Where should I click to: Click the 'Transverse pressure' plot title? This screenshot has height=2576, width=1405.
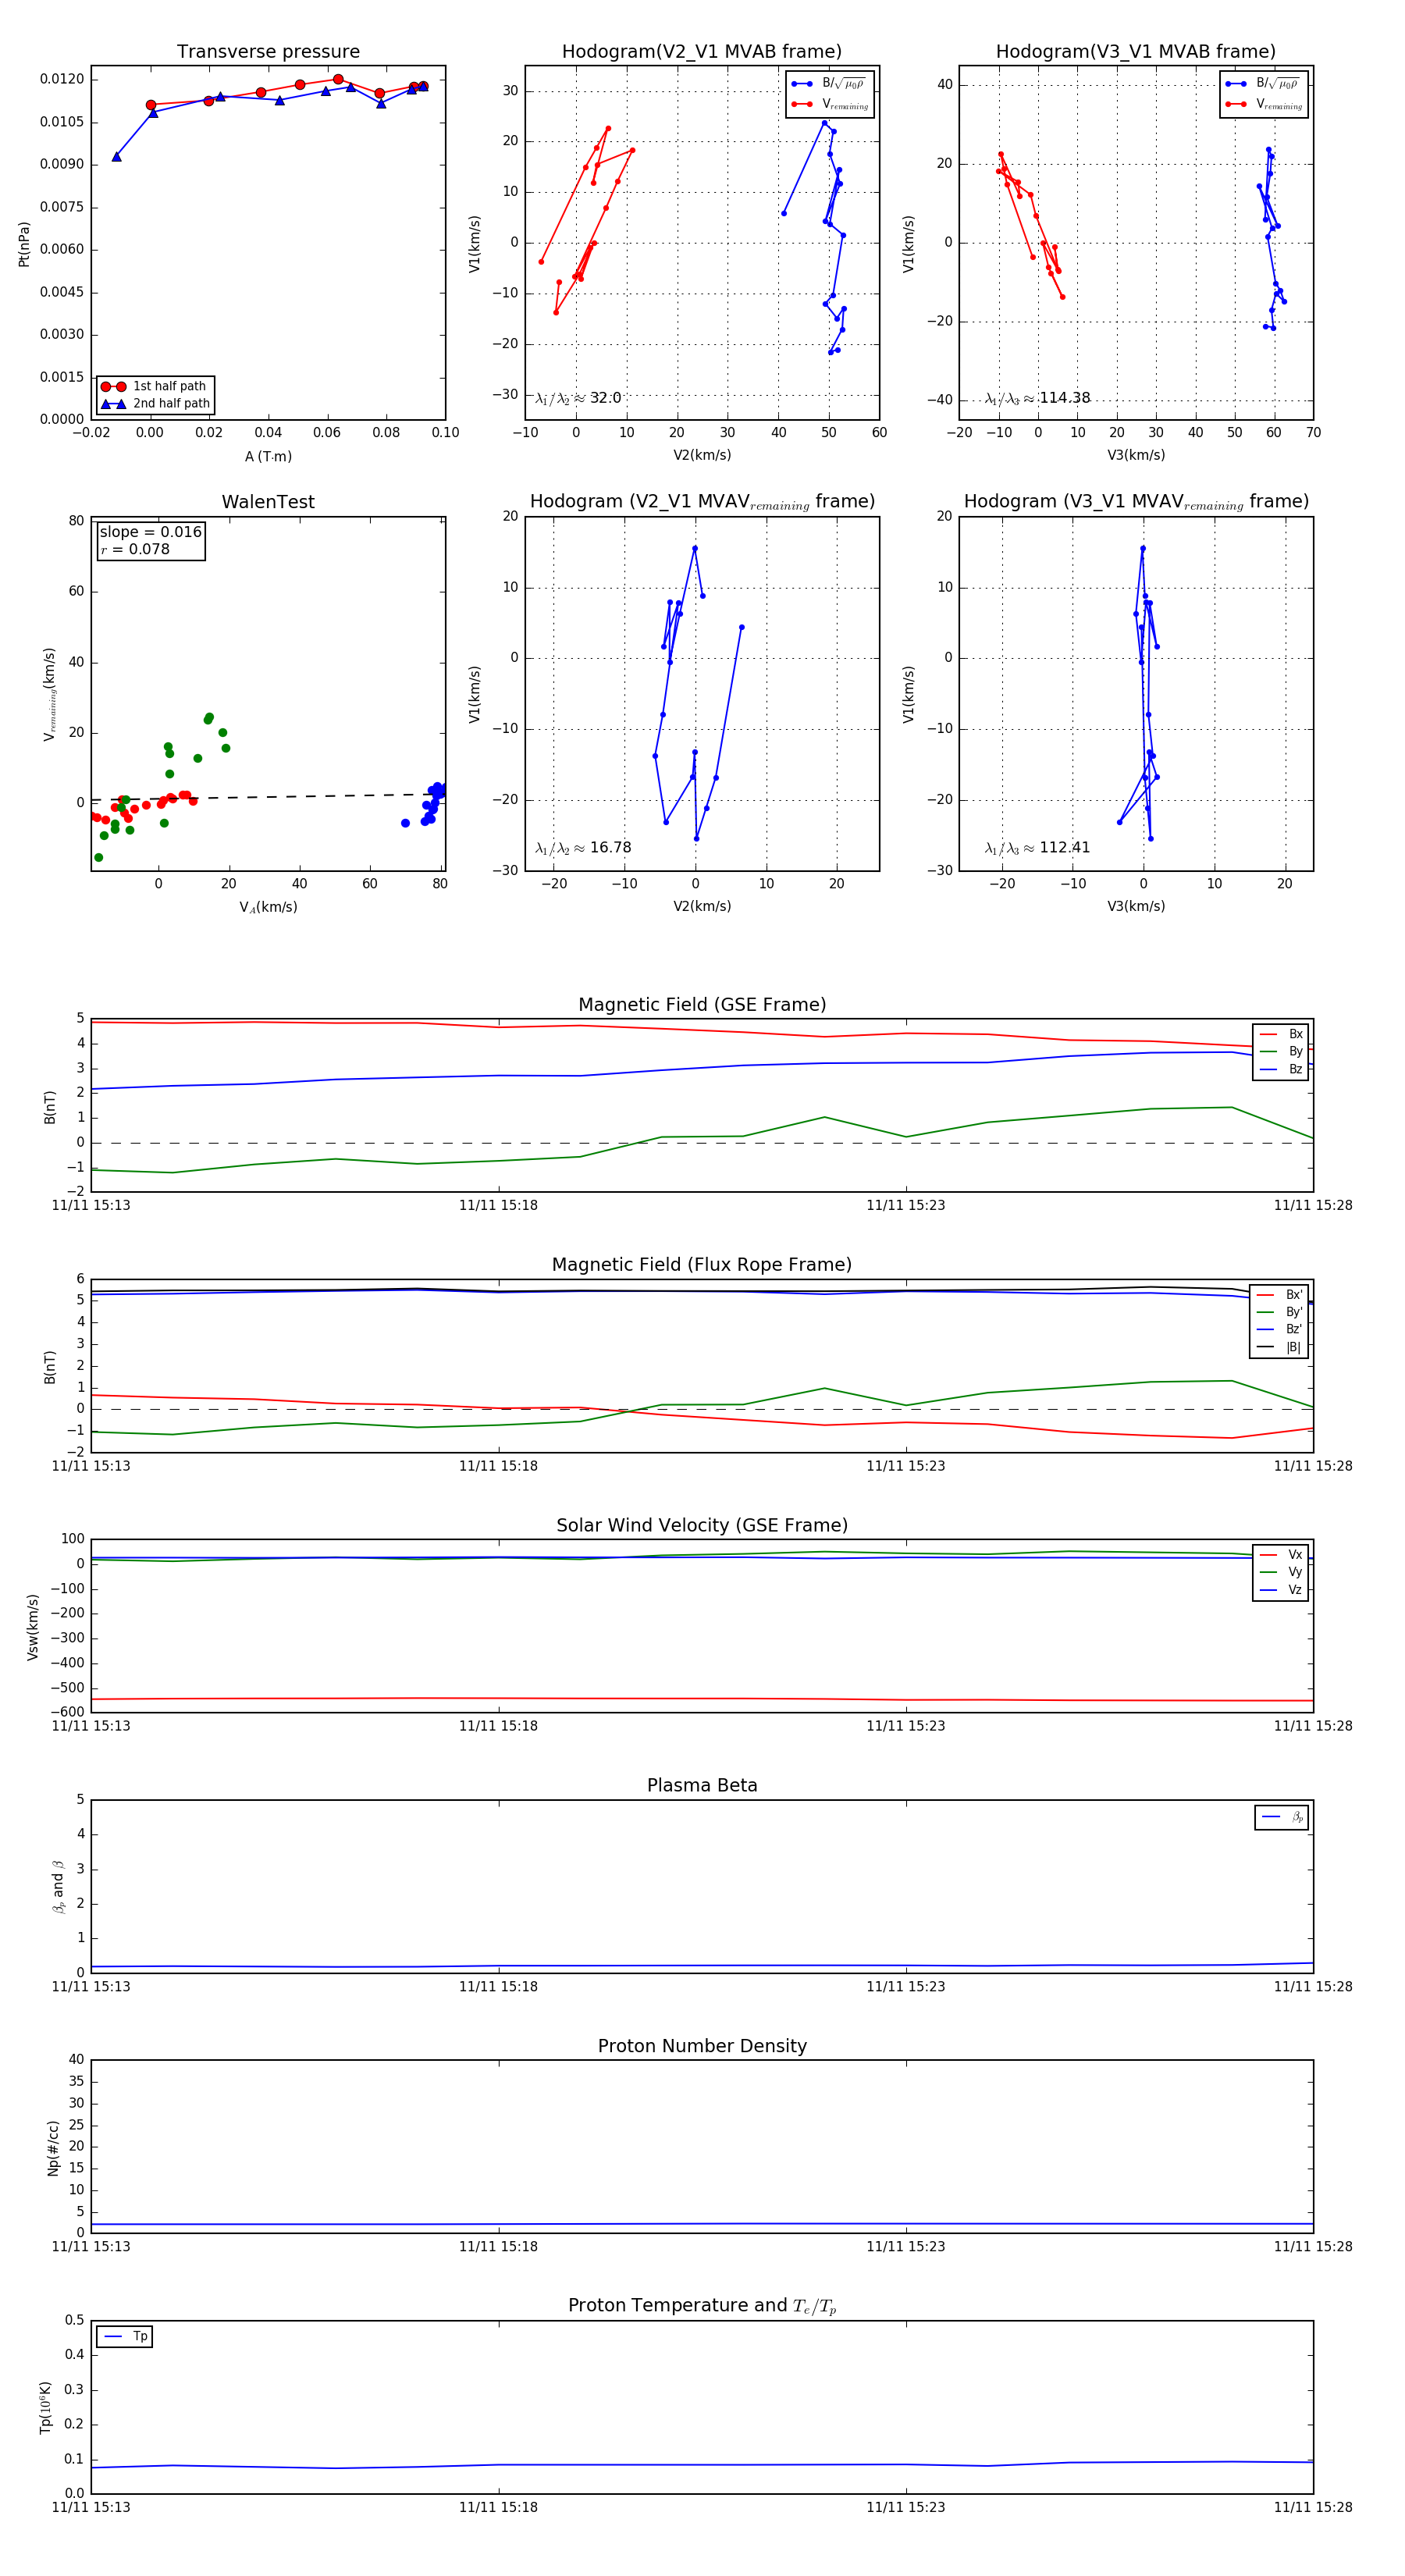268,51
